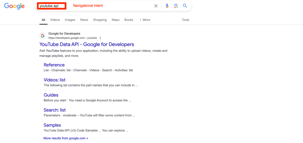Select the News tab
Image resolution: width=303 pixels, height=143 pixels.
84,20
